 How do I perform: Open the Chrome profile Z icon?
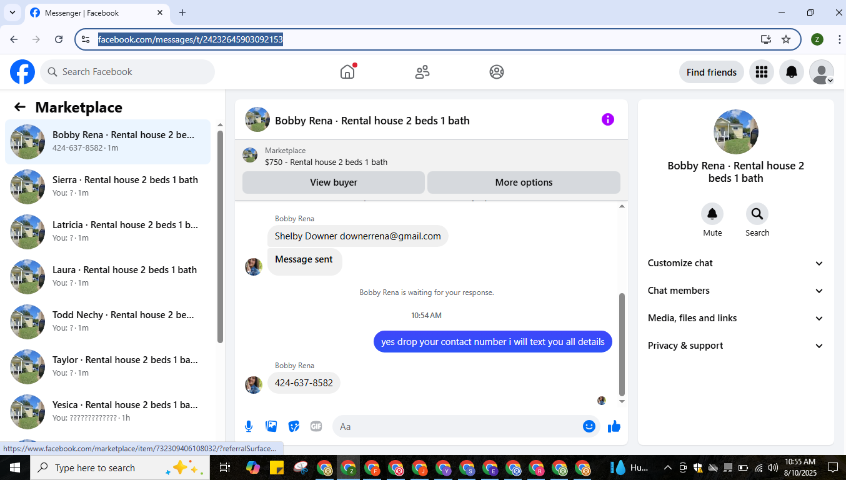tap(817, 39)
